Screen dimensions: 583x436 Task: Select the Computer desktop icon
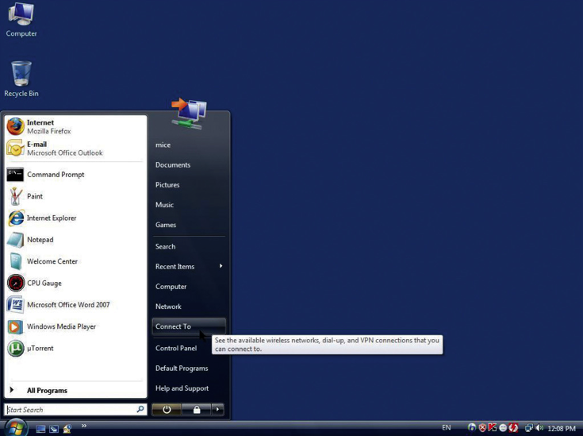21,20
